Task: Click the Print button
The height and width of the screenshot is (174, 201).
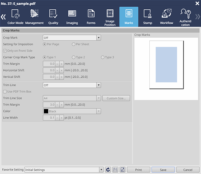Action: pos(138,170)
